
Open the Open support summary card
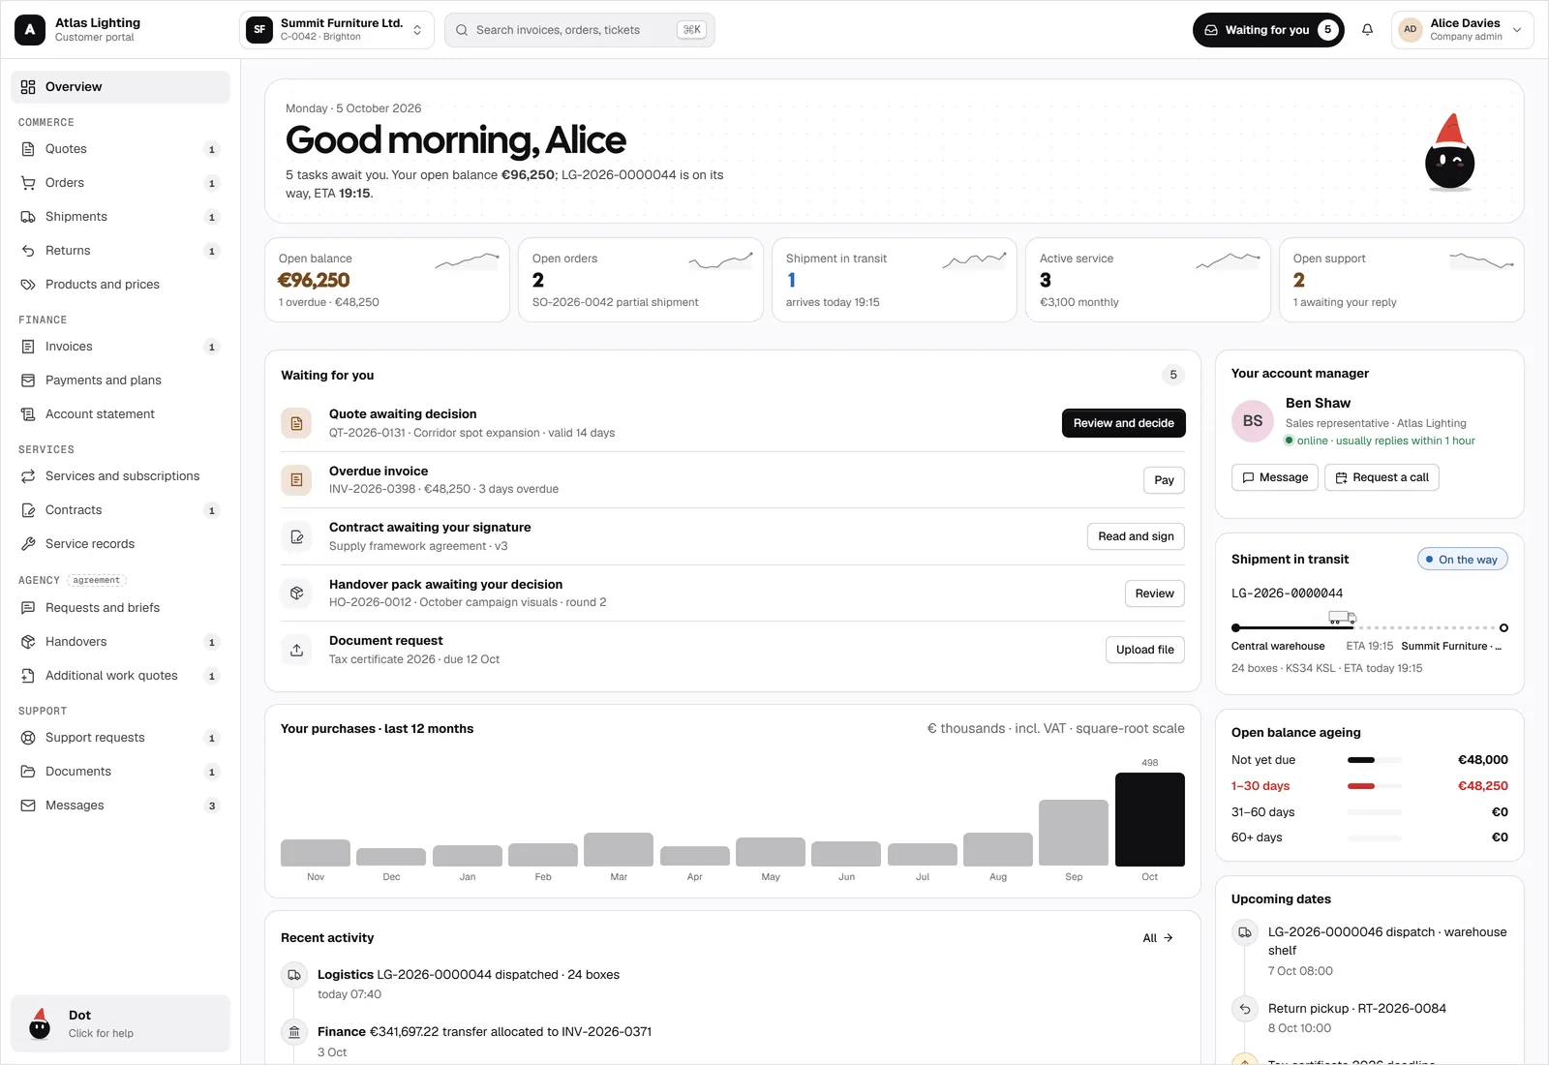(x=1402, y=280)
